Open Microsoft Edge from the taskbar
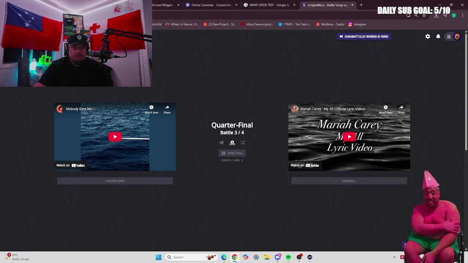 pyautogui.click(x=224, y=257)
